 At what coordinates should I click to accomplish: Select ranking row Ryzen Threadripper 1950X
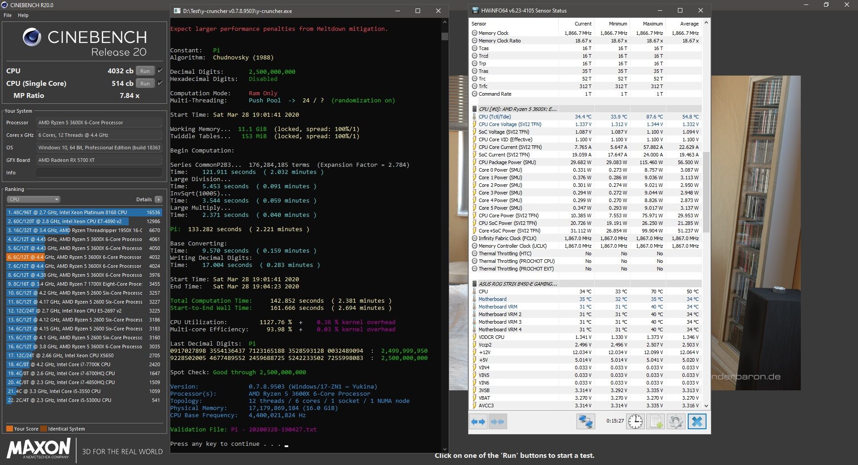[84, 230]
